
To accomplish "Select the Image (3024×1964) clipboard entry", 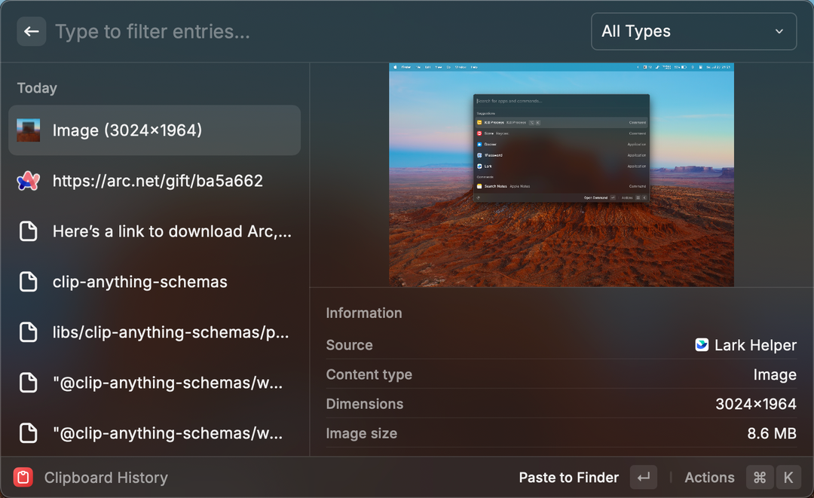I will click(x=155, y=130).
